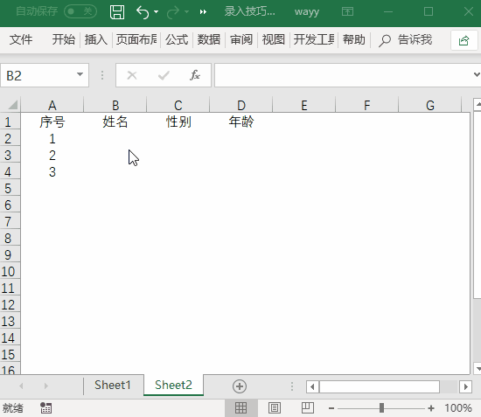Open the 公式 ribbon tab

point(177,39)
